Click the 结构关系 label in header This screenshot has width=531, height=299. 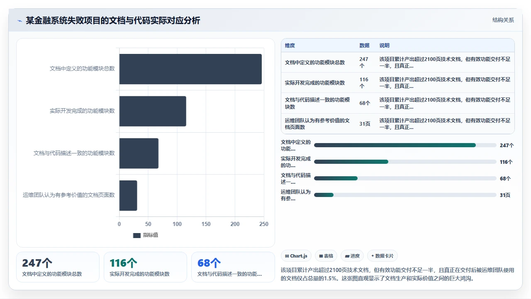click(x=503, y=20)
